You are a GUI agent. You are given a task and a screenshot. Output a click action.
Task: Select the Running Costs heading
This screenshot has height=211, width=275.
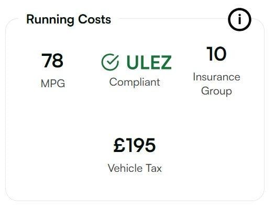tap(69, 19)
